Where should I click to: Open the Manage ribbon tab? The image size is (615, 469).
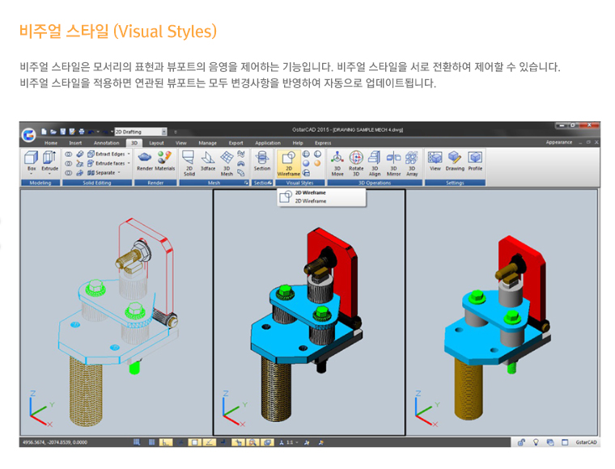click(208, 142)
